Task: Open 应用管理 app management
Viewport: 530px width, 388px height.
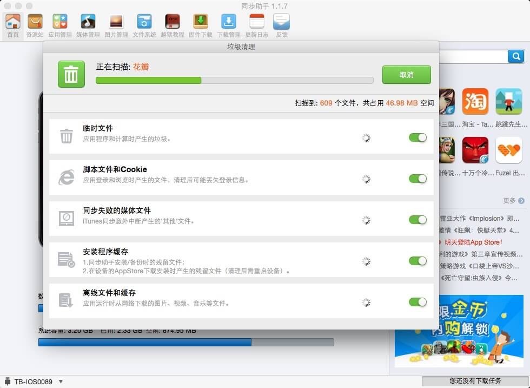Action: click(x=59, y=25)
